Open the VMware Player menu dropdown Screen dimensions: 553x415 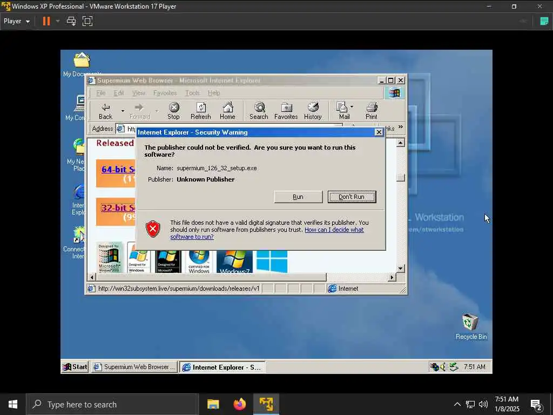[17, 21]
